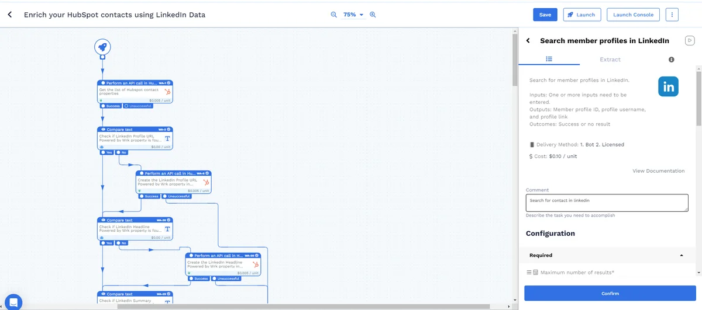Open the info tab icon
Screen dimensions: 702x310
[672, 60]
